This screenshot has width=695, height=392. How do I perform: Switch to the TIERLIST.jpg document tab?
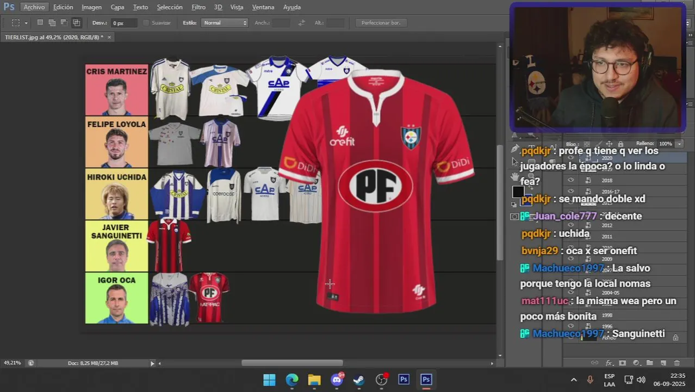coord(53,37)
